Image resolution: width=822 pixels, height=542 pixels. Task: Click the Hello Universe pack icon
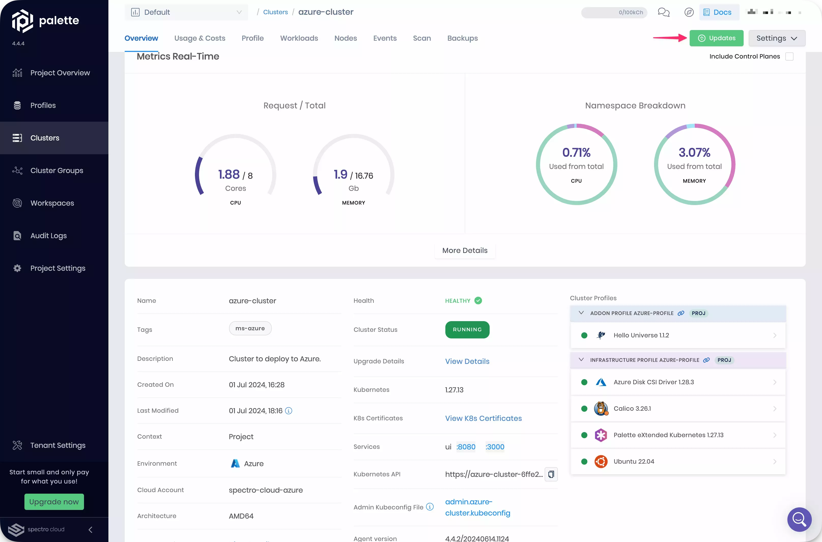[601, 335]
